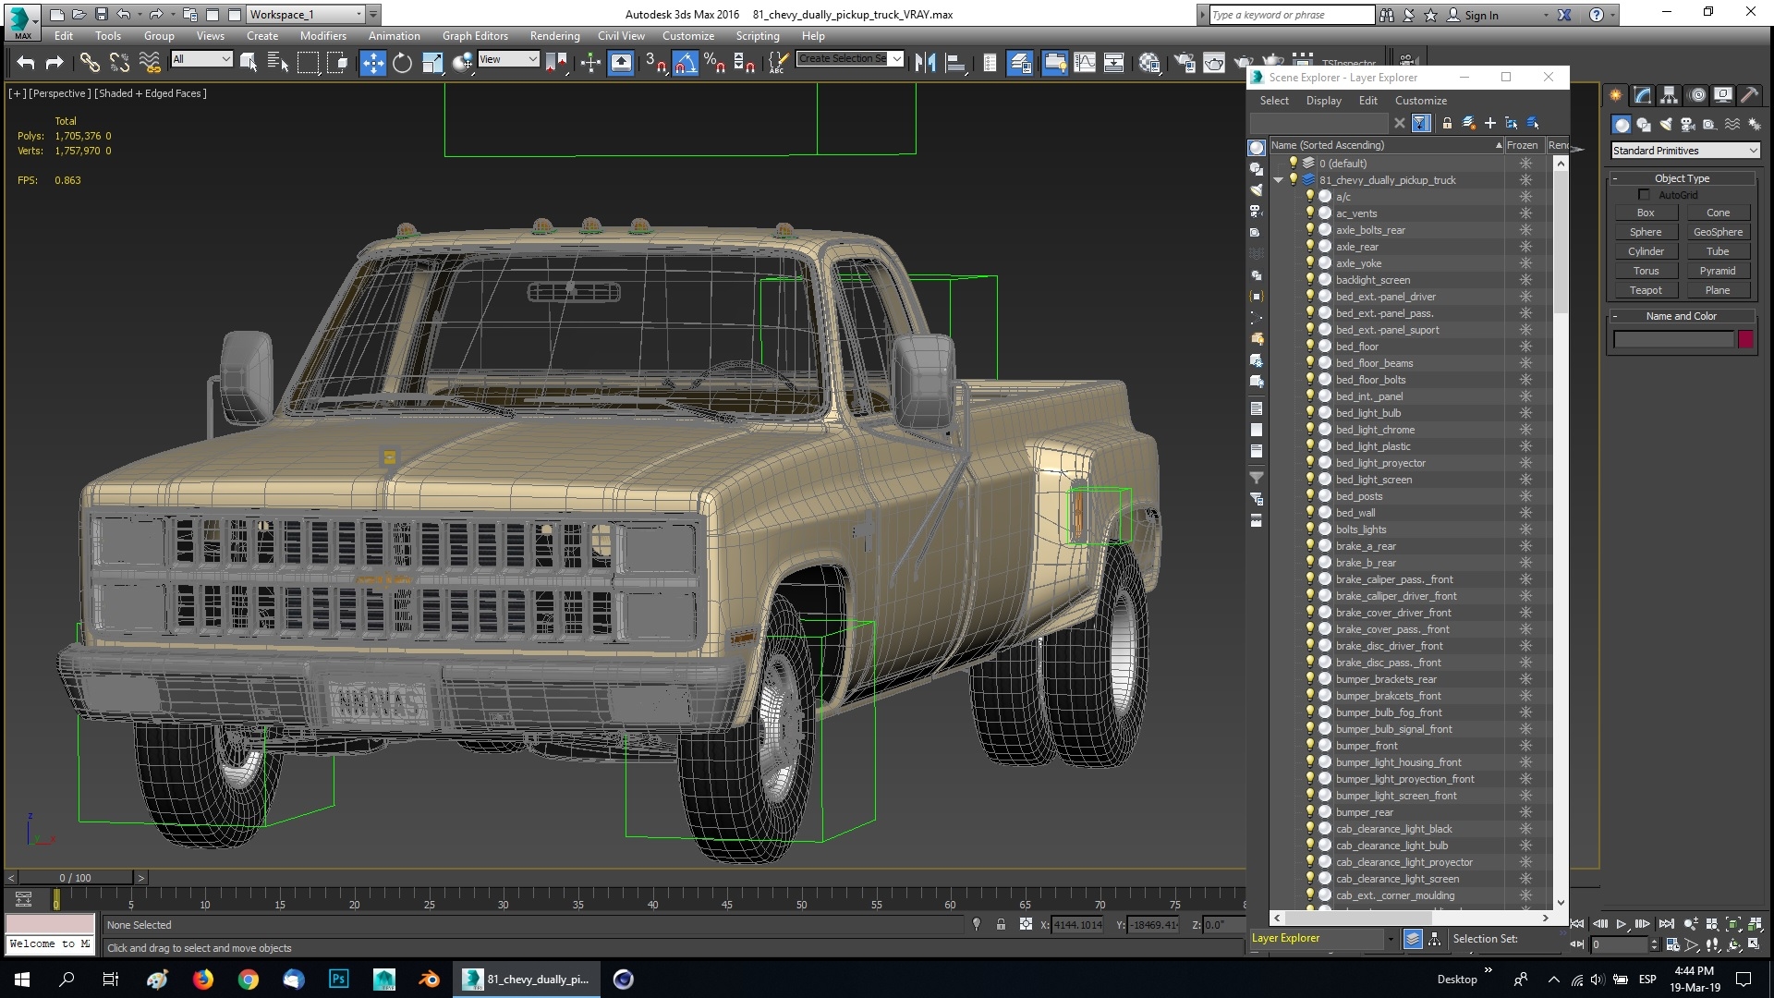
Task: Click the Teapot creation button
Action: click(x=1645, y=289)
